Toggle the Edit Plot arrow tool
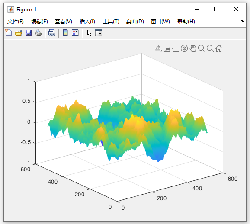Image resolution: width=250 pixels, height=224 pixels. 89,33
